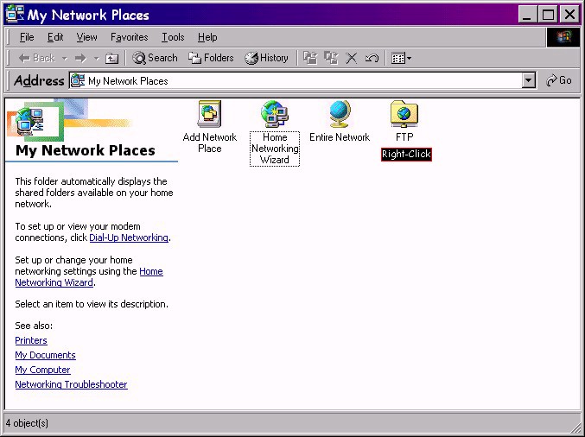Open the File menu
Image resolution: width=585 pixels, height=437 pixels.
27,37
